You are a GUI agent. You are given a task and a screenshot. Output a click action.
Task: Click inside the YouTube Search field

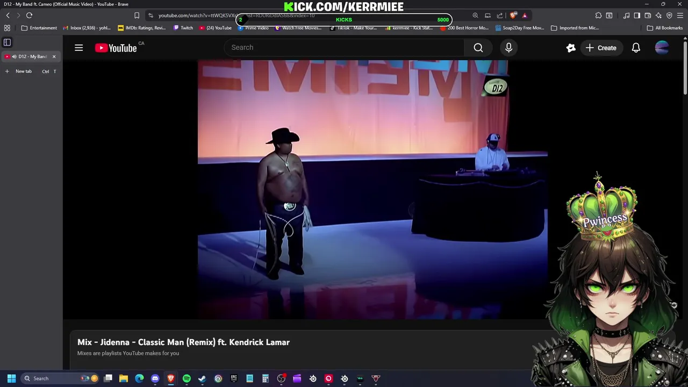[344, 47]
